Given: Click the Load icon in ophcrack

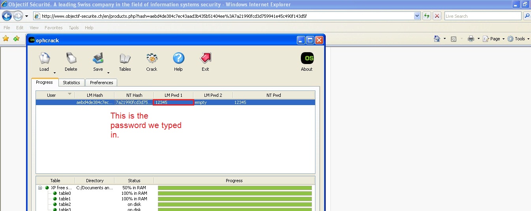Looking at the screenshot, I should click(x=44, y=58).
